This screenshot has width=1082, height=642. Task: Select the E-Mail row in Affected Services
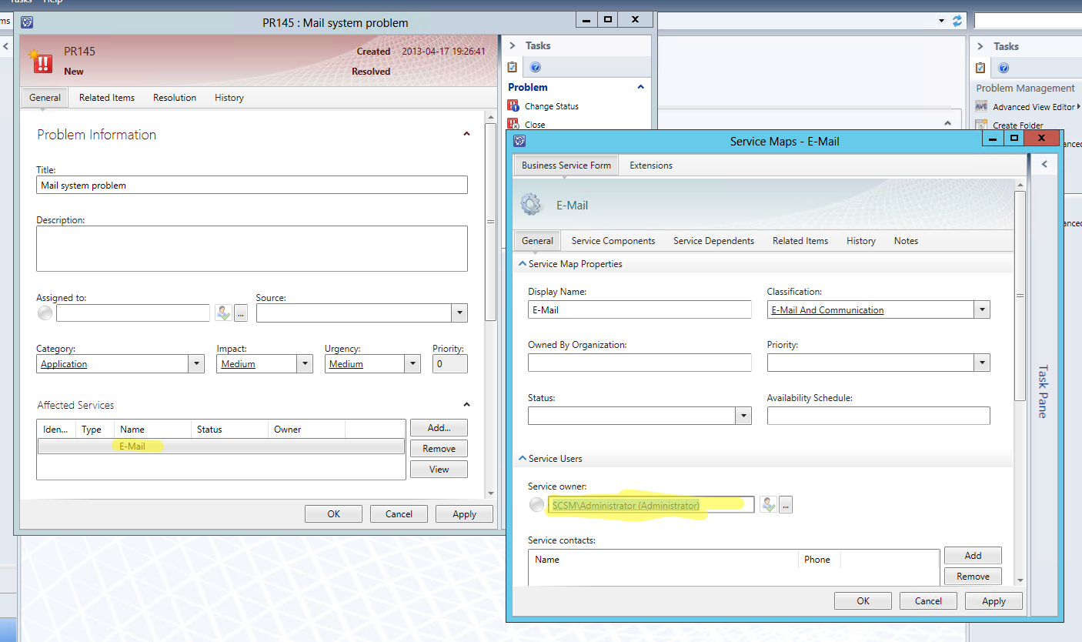[x=221, y=446]
